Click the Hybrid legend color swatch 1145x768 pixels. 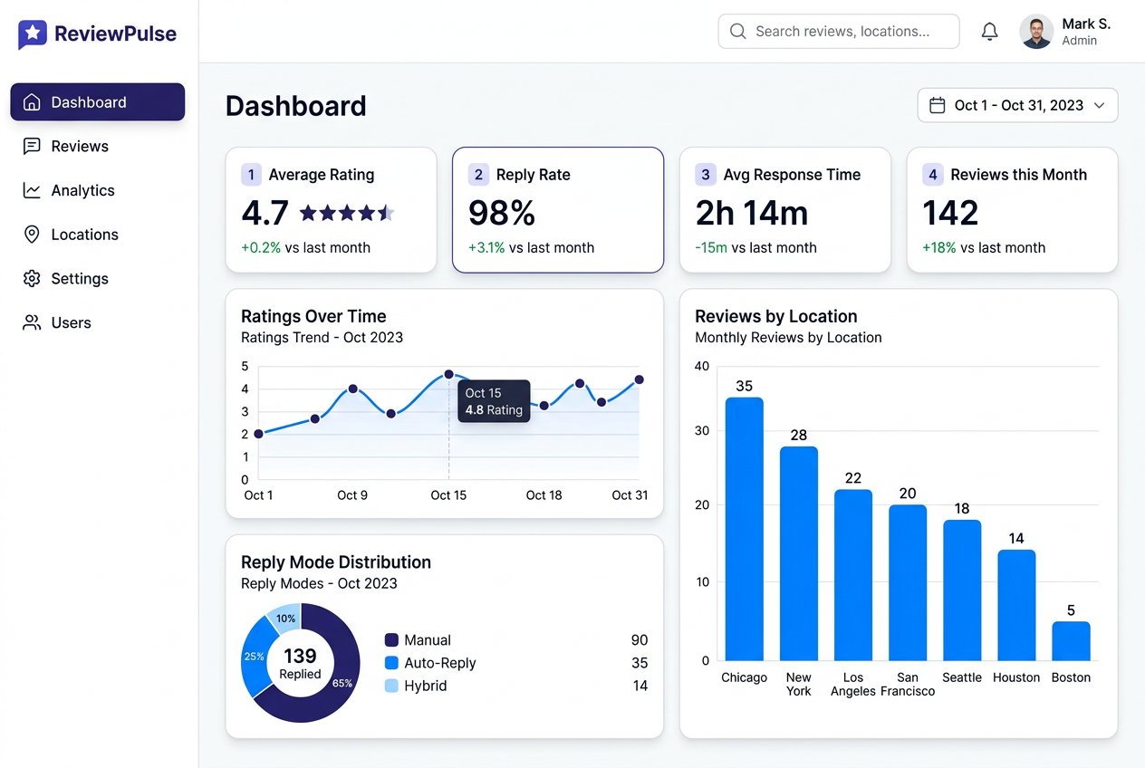(x=391, y=686)
